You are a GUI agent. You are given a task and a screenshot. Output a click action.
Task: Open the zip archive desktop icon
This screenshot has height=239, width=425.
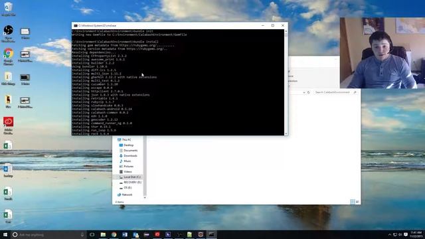point(8,79)
